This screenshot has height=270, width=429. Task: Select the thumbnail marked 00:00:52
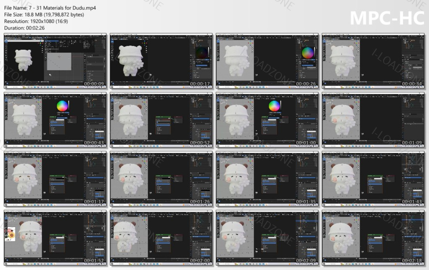(161, 120)
